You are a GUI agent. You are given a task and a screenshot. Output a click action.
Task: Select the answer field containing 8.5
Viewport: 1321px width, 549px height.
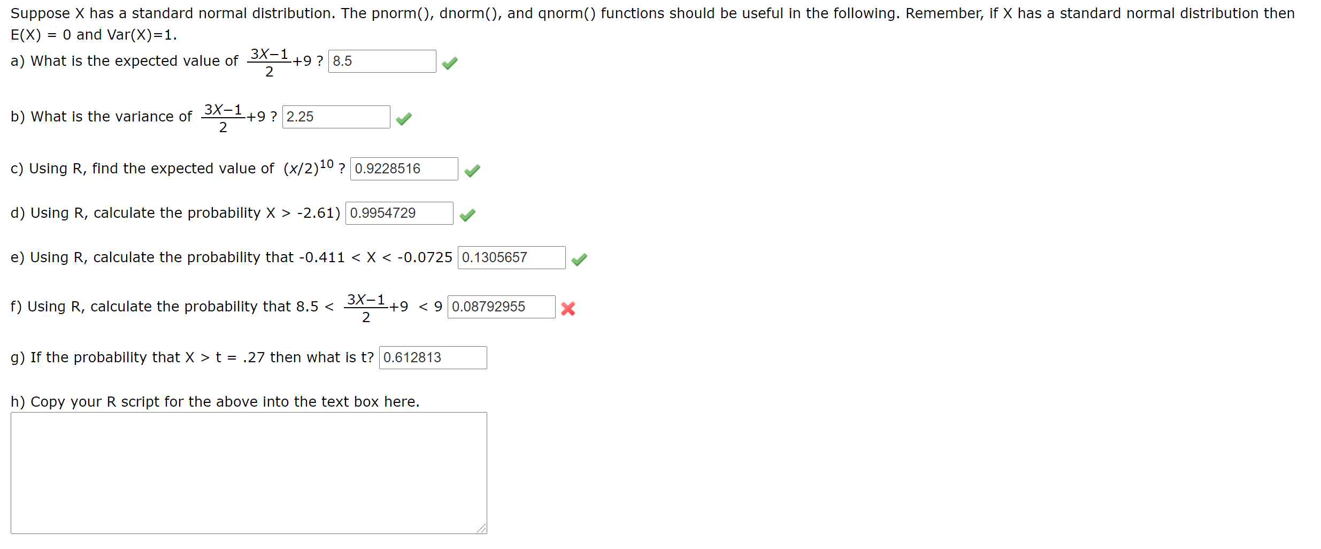click(x=382, y=61)
